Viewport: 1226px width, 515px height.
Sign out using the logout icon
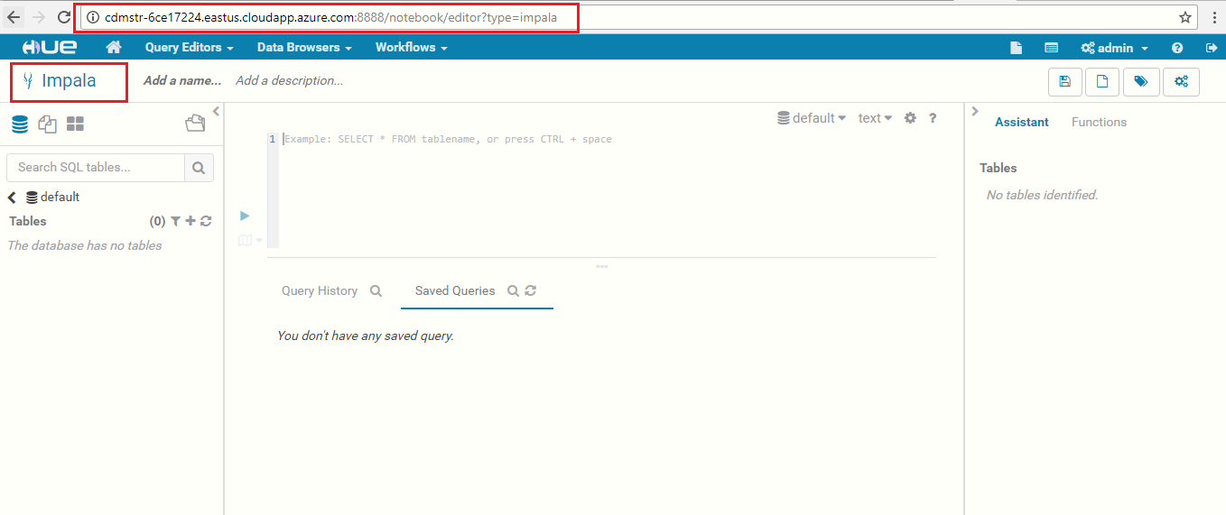(1212, 48)
